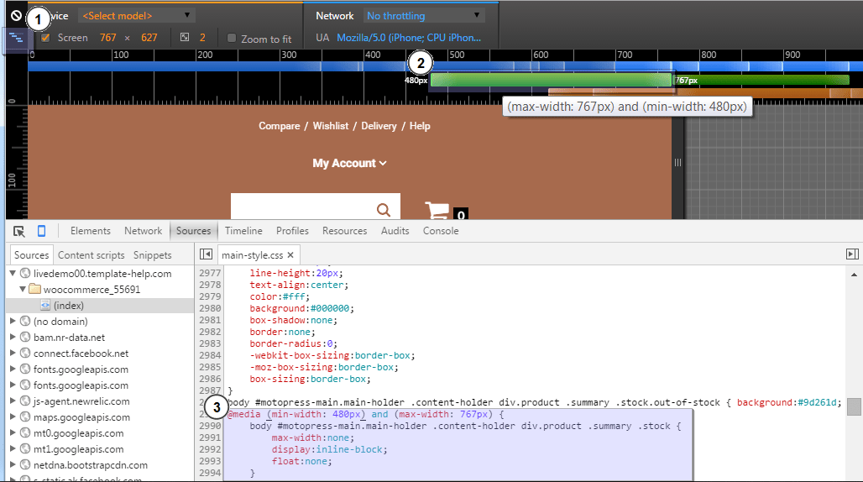Close the main-style.css file tab
This screenshot has height=482, width=863.
[x=290, y=255]
